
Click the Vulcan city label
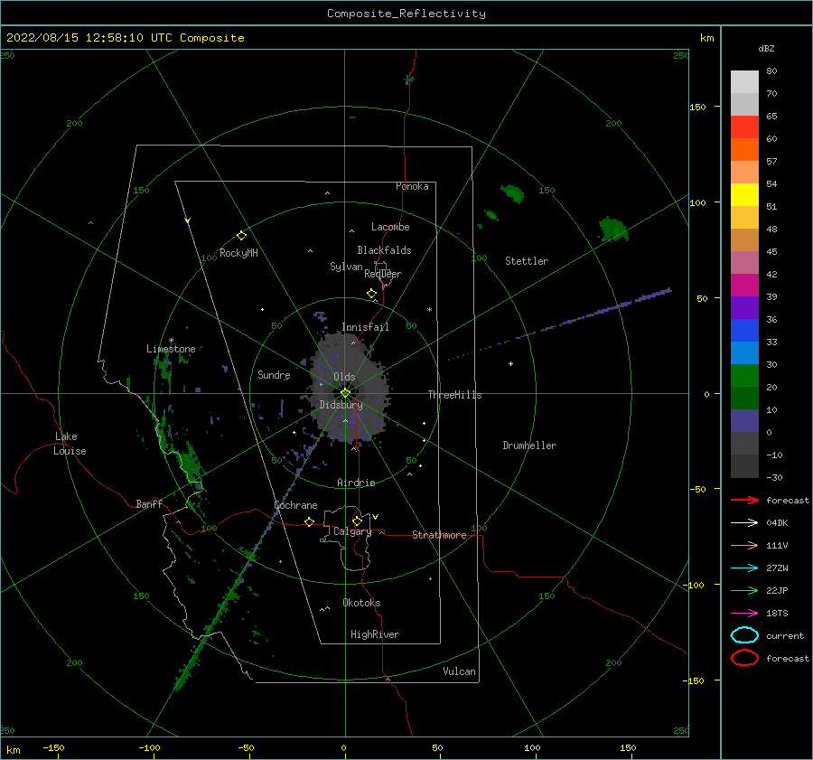tap(460, 671)
